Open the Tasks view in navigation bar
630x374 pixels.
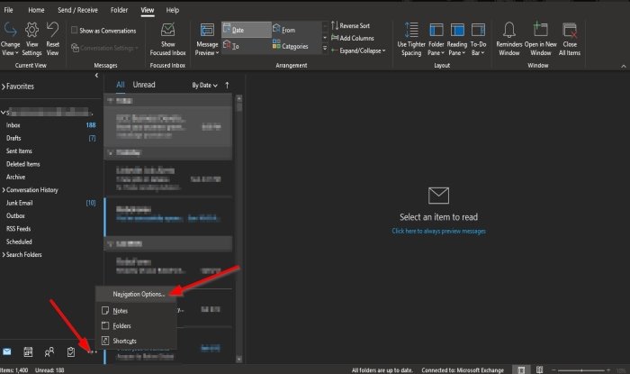point(70,351)
